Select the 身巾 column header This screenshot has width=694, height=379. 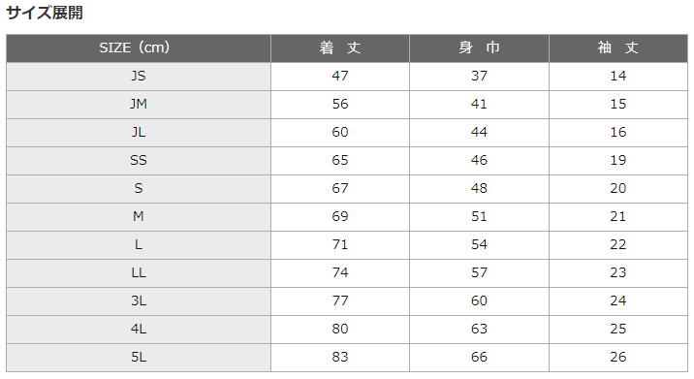[x=480, y=48]
